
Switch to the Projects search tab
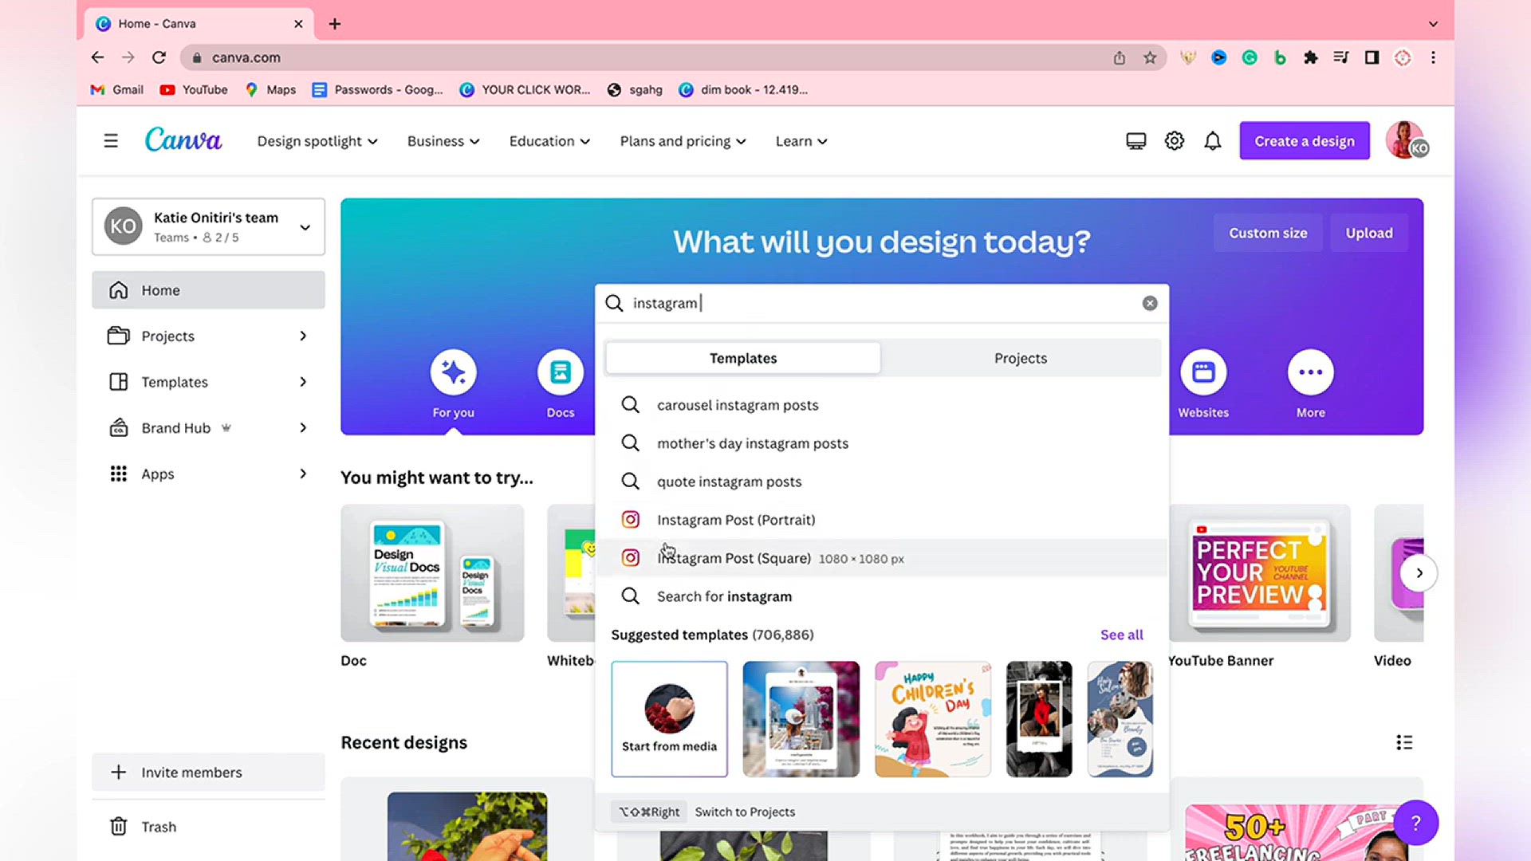pyautogui.click(x=1021, y=359)
